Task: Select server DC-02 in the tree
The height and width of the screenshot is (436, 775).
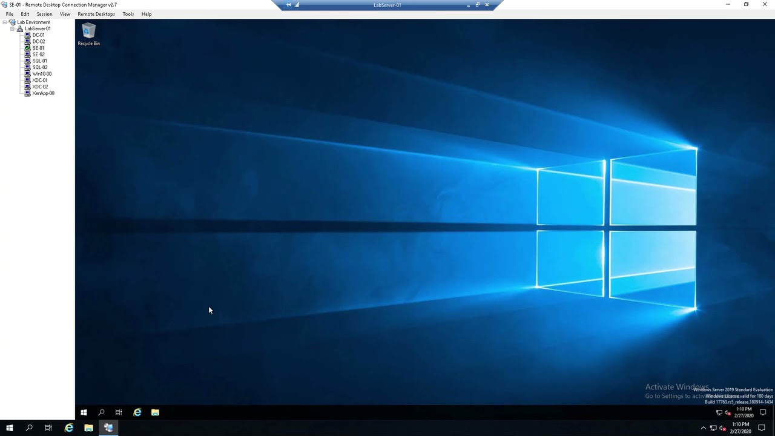Action: 38,42
